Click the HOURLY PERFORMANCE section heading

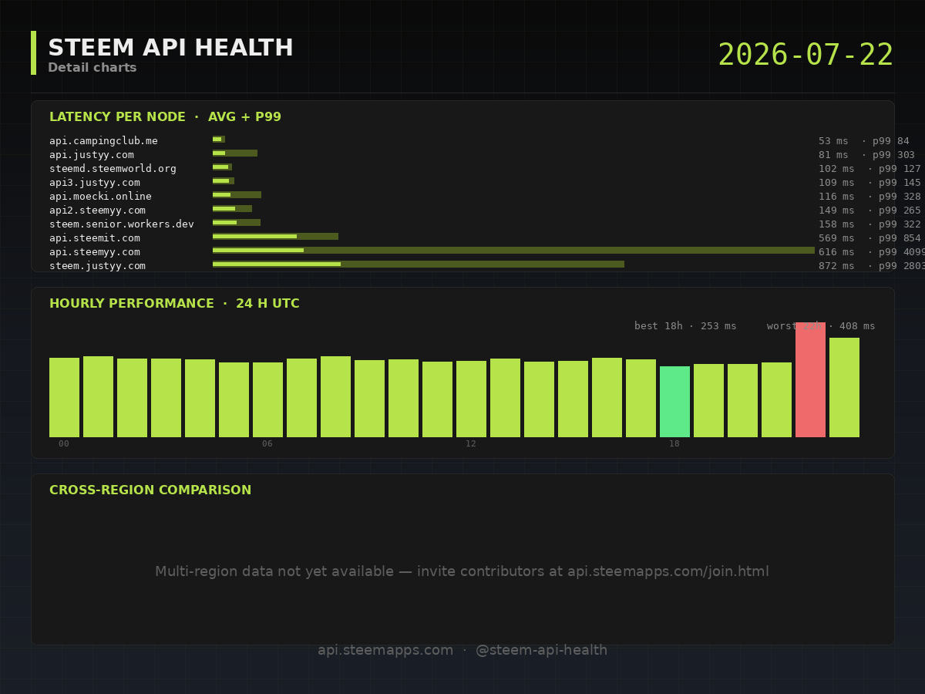pos(174,304)
